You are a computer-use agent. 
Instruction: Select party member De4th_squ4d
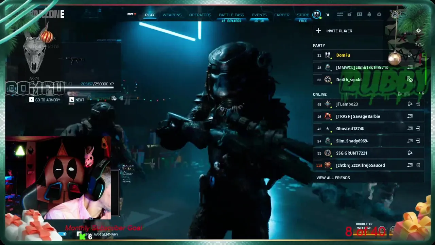click(368, 80)
